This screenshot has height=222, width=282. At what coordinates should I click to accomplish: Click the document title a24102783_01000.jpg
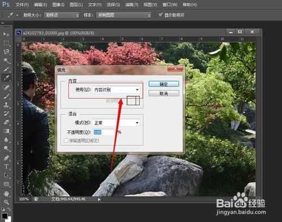(43, 33)
